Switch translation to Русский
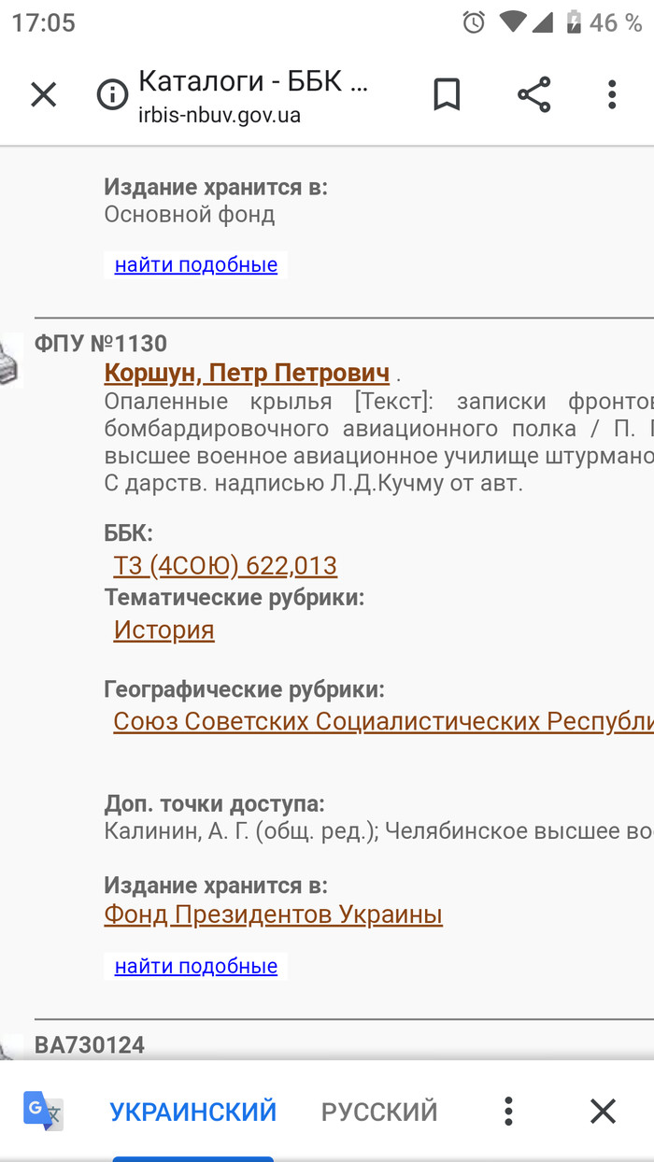This screenshot has width=654, height=1162. [x=379, y=1112]
